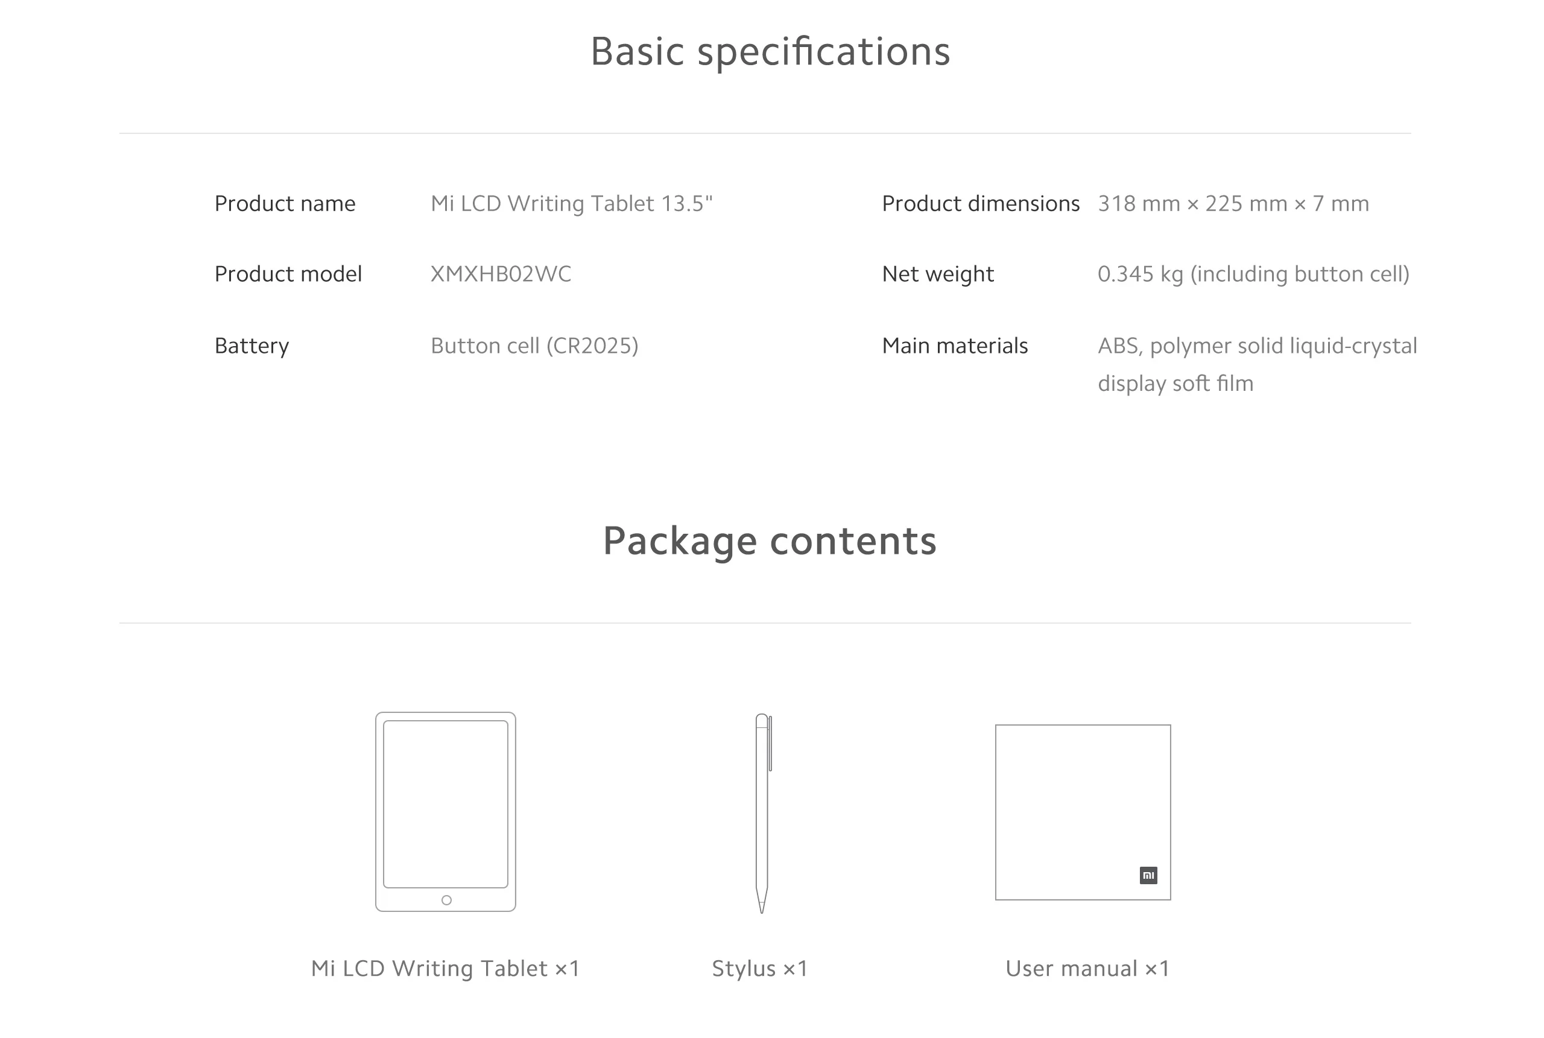Click the model number XMXHB02WC

pyautogui.click(x=501, y=274)
